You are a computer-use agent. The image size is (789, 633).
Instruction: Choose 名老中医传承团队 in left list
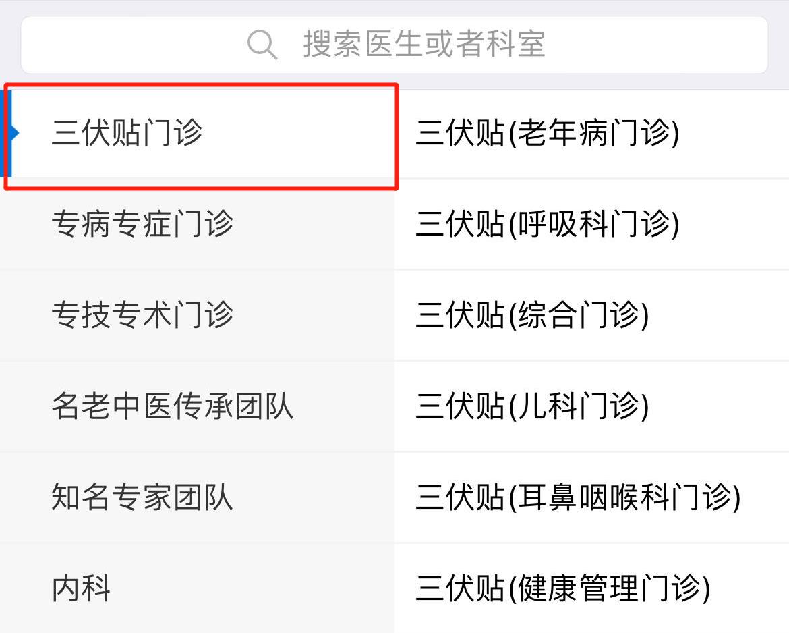click(x=172, y=406)
